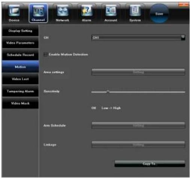The width and height of the screenshot is (190, 178).
Task: Click the Arm Schedule Setting button
Action: [138, 125]
